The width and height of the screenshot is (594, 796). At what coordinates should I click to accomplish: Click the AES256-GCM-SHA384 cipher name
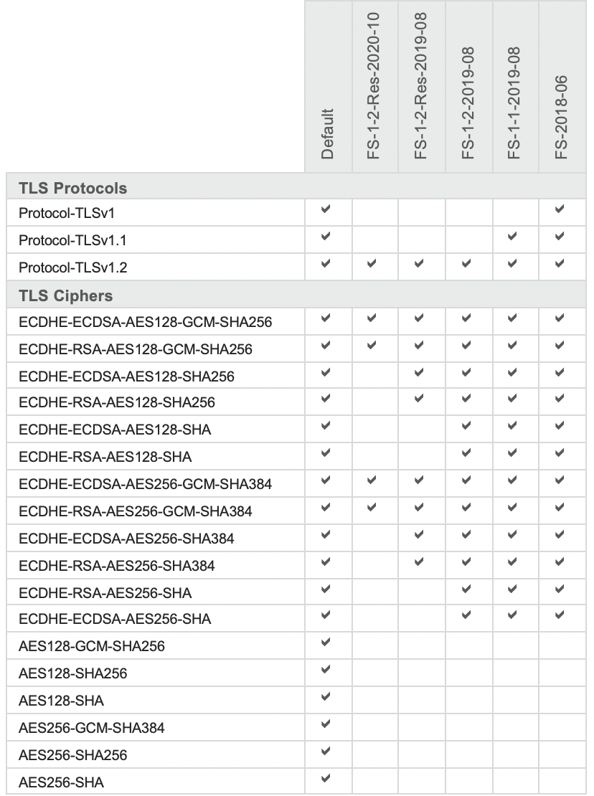tap(92, 728)
